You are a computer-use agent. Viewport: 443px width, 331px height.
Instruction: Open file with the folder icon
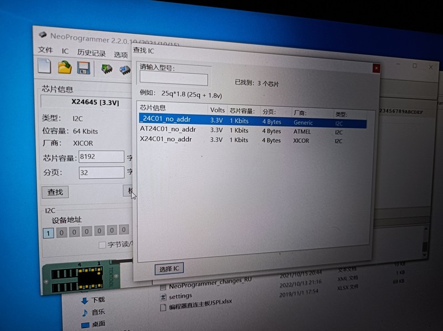tap(65, 68)
